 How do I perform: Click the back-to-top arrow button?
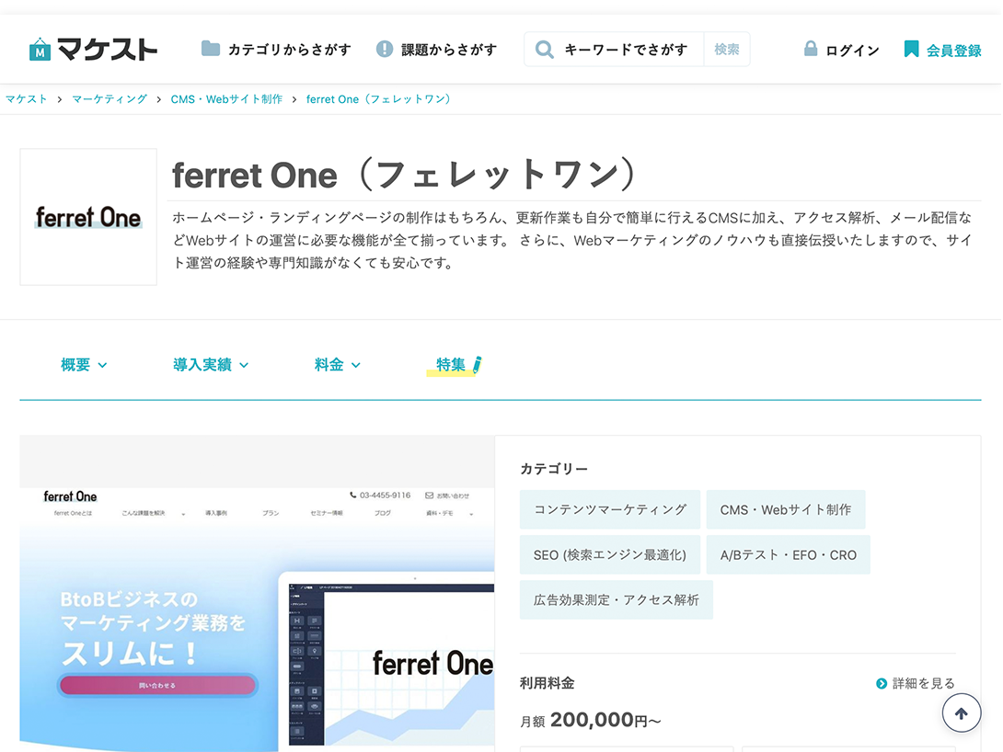click(961, 713)
